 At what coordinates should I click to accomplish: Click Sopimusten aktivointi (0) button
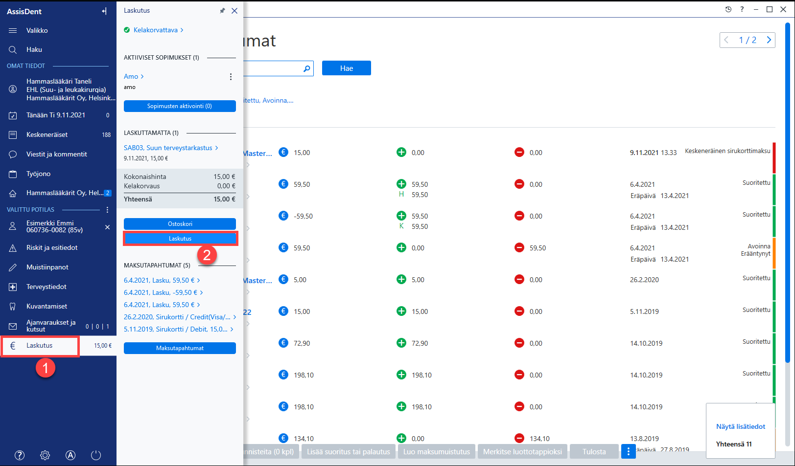(180, 106)
